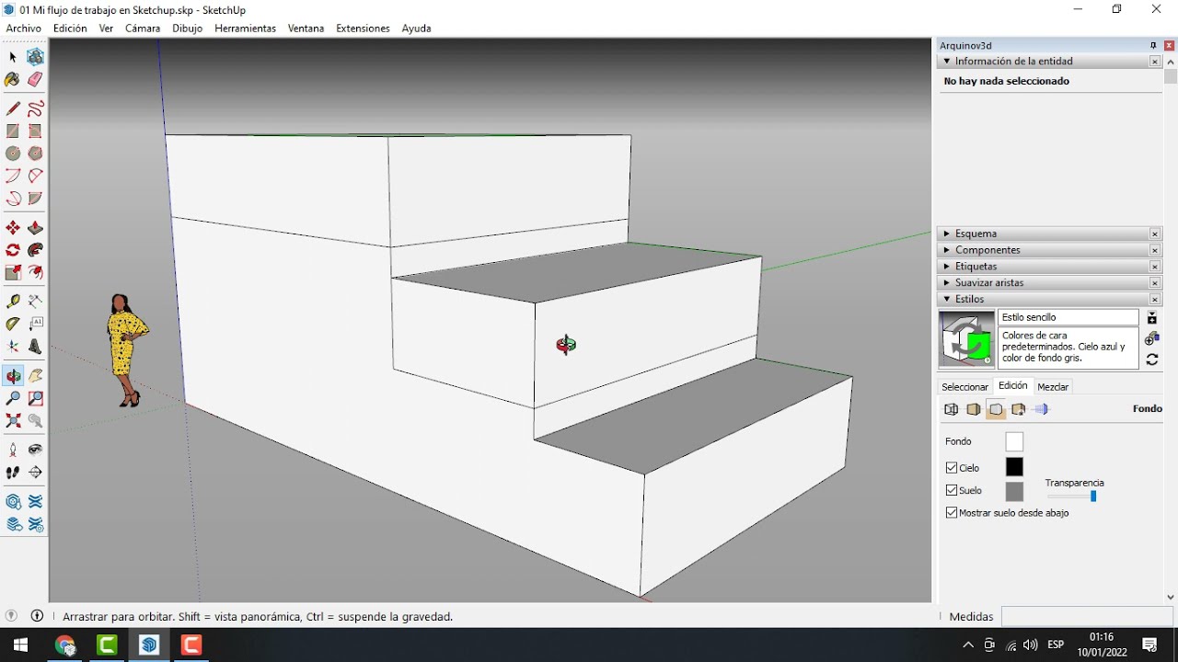Activate the Orbit tool
1178x662 pixels.
[13, 376]
